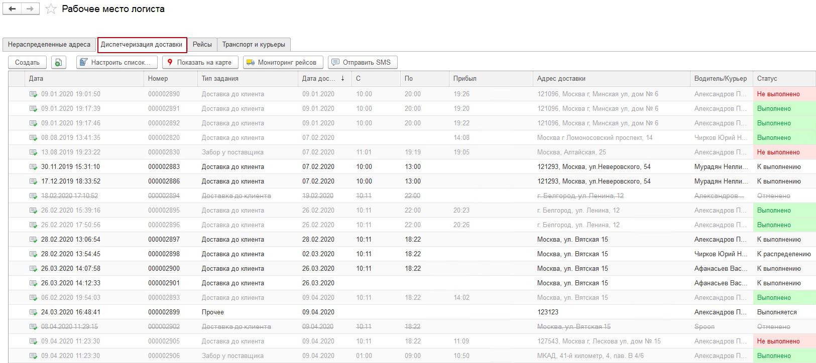816x363 pixels.
Task: Click document icon of row 00002886
Action: click(x=33, y=181)
